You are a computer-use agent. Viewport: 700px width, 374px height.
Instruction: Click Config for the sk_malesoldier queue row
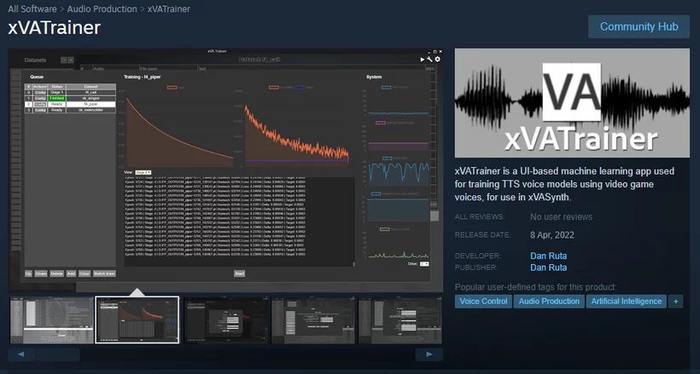click(x=40, y=110)
